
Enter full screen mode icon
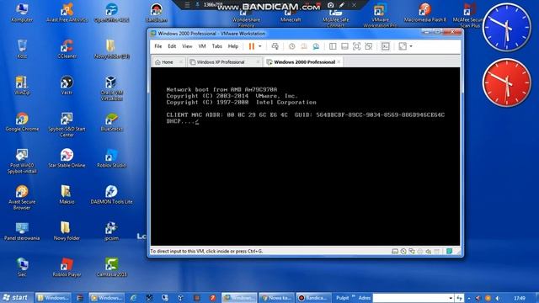tap(357, 46)
